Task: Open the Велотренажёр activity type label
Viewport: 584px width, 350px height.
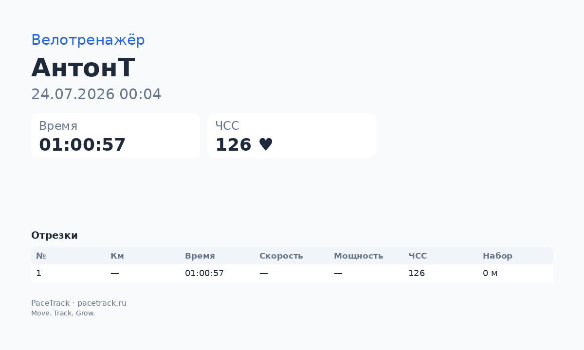Action: (88, 40)
